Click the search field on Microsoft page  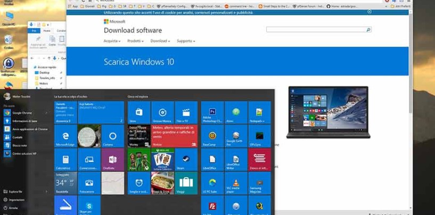coord(316,29)
